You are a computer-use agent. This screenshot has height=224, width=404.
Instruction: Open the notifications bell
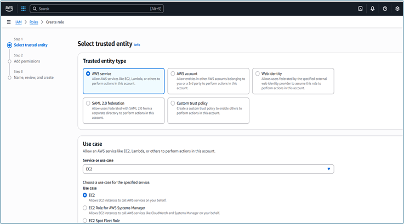tap(372, 9)
